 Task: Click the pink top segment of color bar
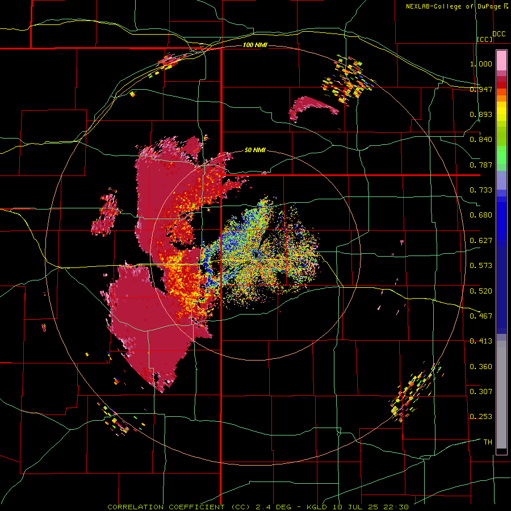501,60
